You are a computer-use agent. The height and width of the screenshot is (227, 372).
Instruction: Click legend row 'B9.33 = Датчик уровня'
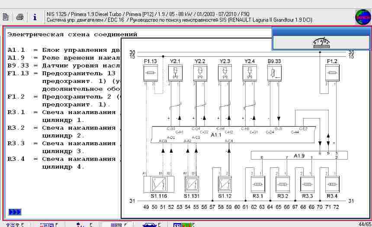[64, 66]
